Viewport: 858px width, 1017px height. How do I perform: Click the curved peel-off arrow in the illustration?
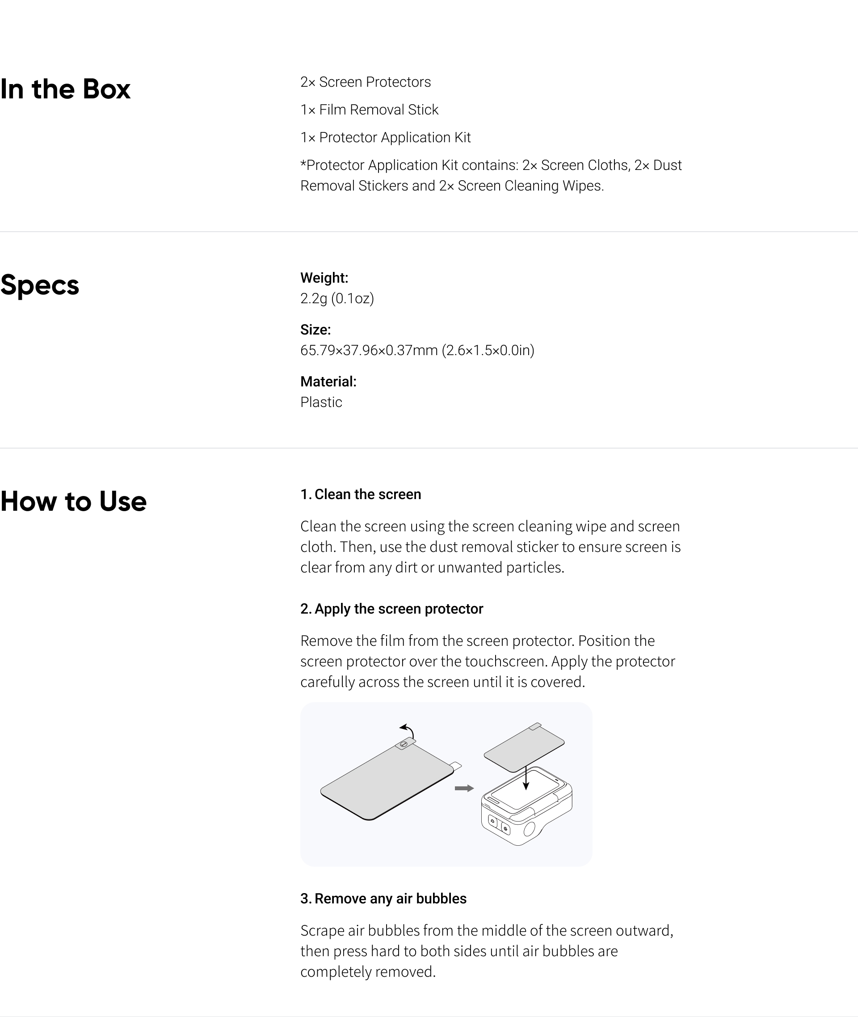[x=408, y=731]
